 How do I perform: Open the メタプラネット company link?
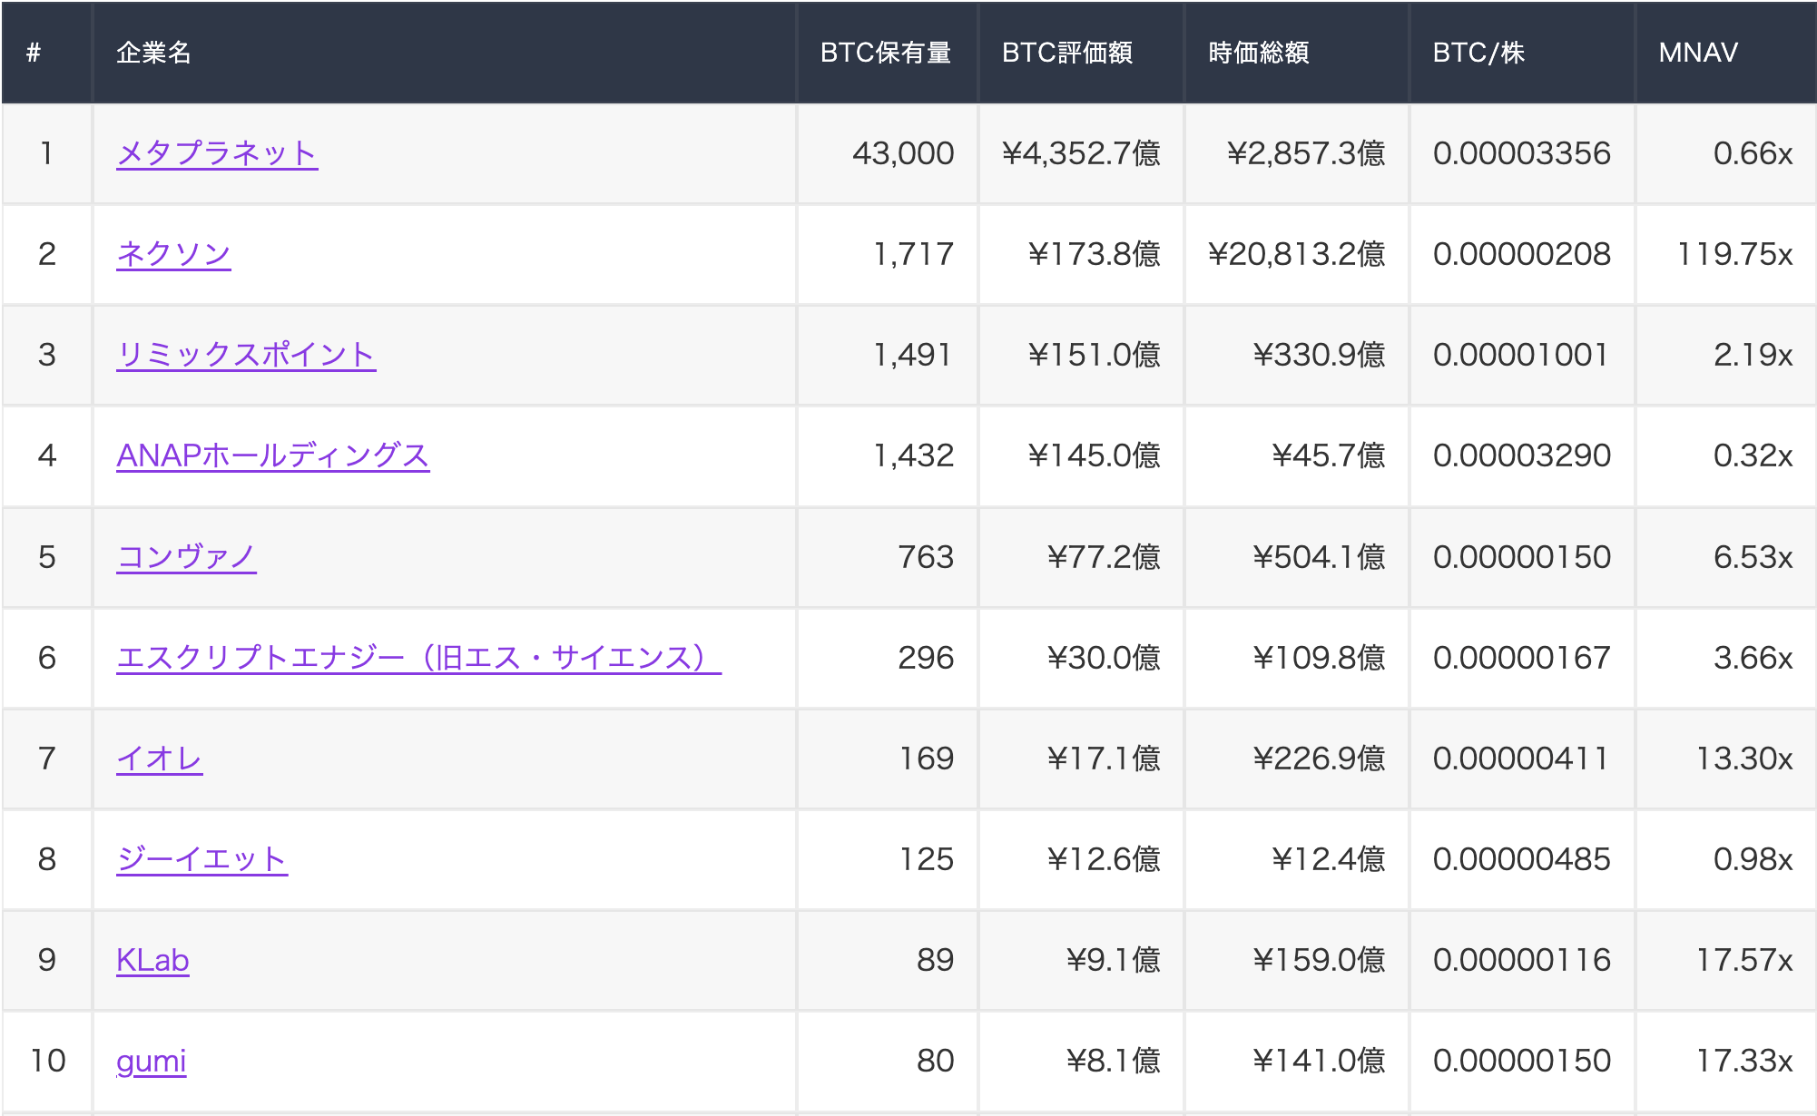217,153
